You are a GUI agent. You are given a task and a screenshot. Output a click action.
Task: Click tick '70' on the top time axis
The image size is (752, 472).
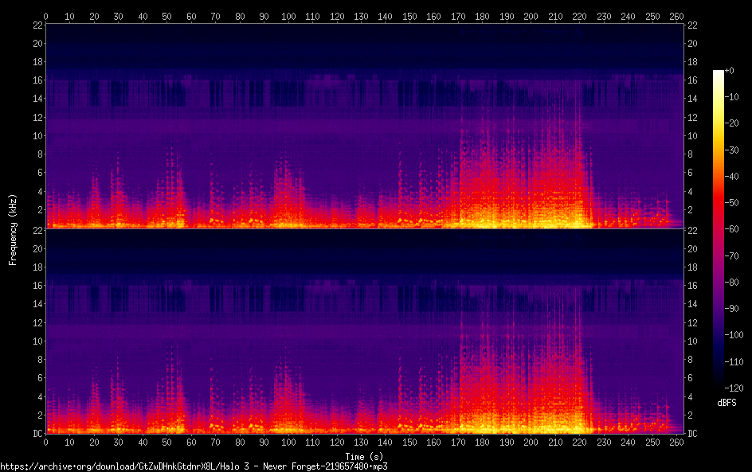pos(215,16)
